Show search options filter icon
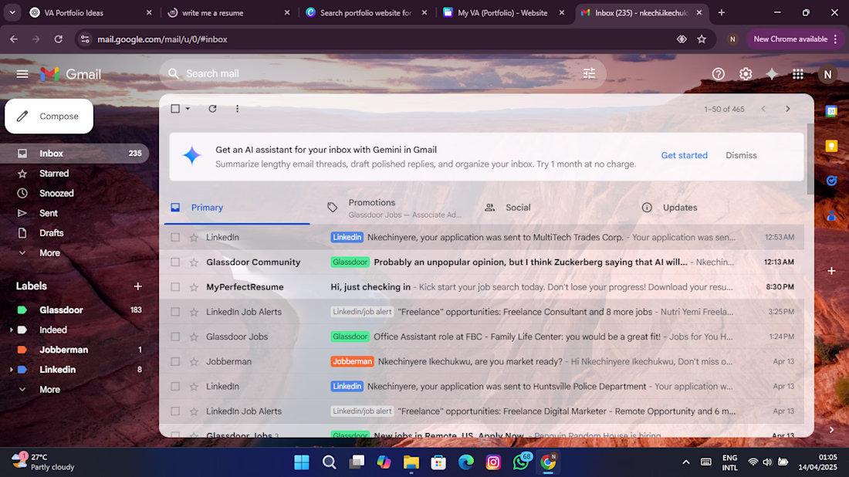Image resolution: width=849 pixels, height=477 pixels. (589, 73)
